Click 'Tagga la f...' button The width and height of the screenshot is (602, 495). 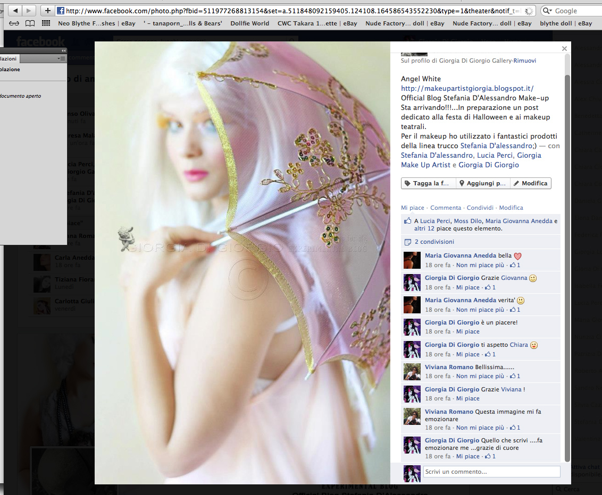[429, 183]
